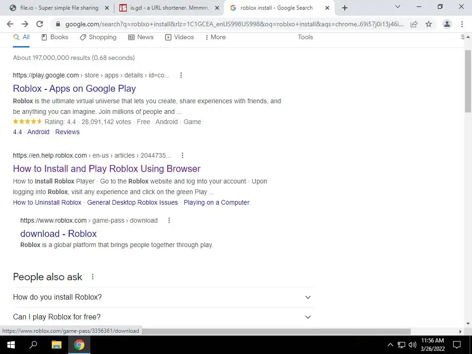
Task: Click the Android sitelink
Action: click(x=38, y=132)
